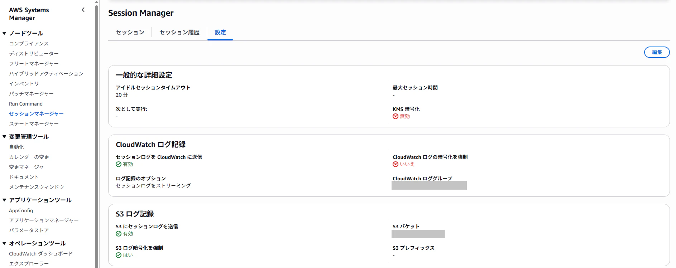Click the redacted CloudWatch ロググループ value
Image resolution: width=676 pixels, height=268 pixels.
point(429,185)
